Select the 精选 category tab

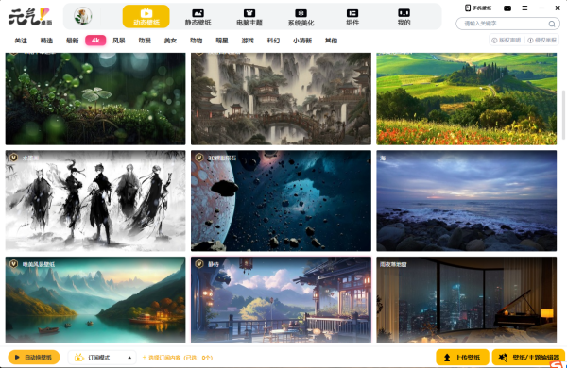click(x=46, y=41)
